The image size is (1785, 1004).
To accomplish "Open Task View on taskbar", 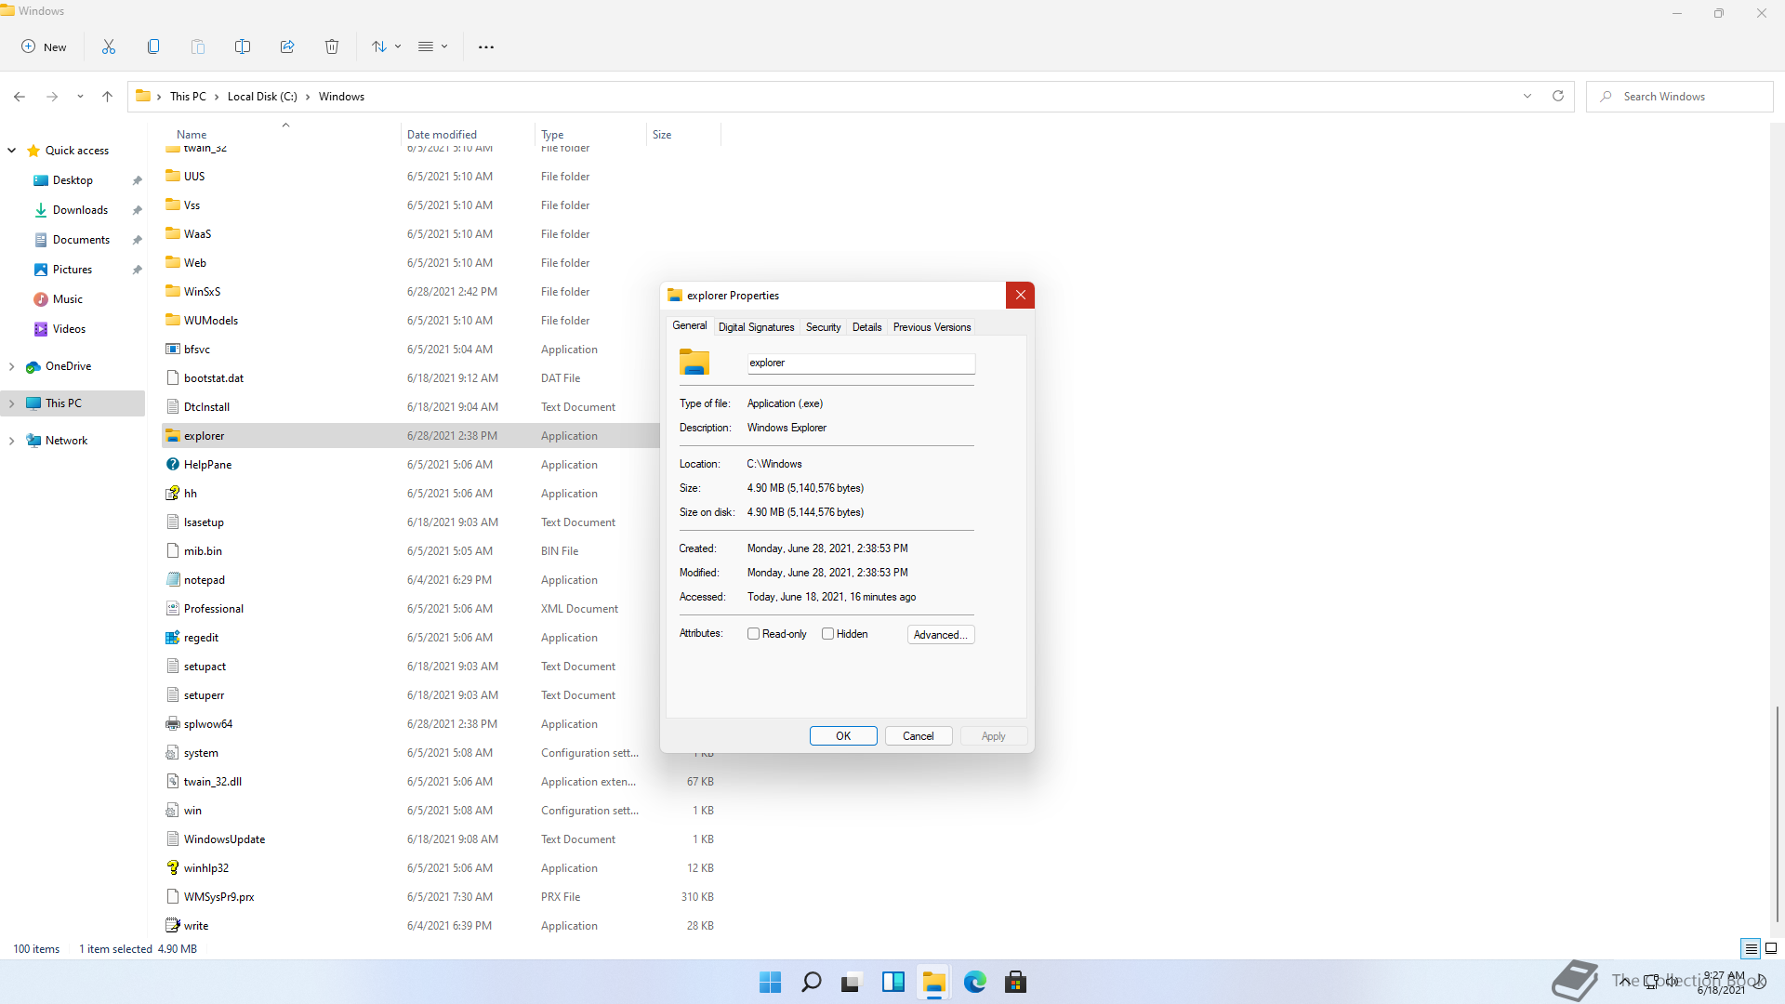I will (853, 982).
